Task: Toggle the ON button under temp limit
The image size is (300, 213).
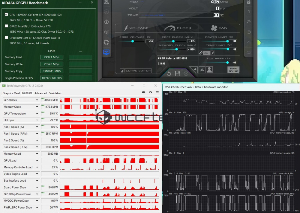Action: [206, 53]
